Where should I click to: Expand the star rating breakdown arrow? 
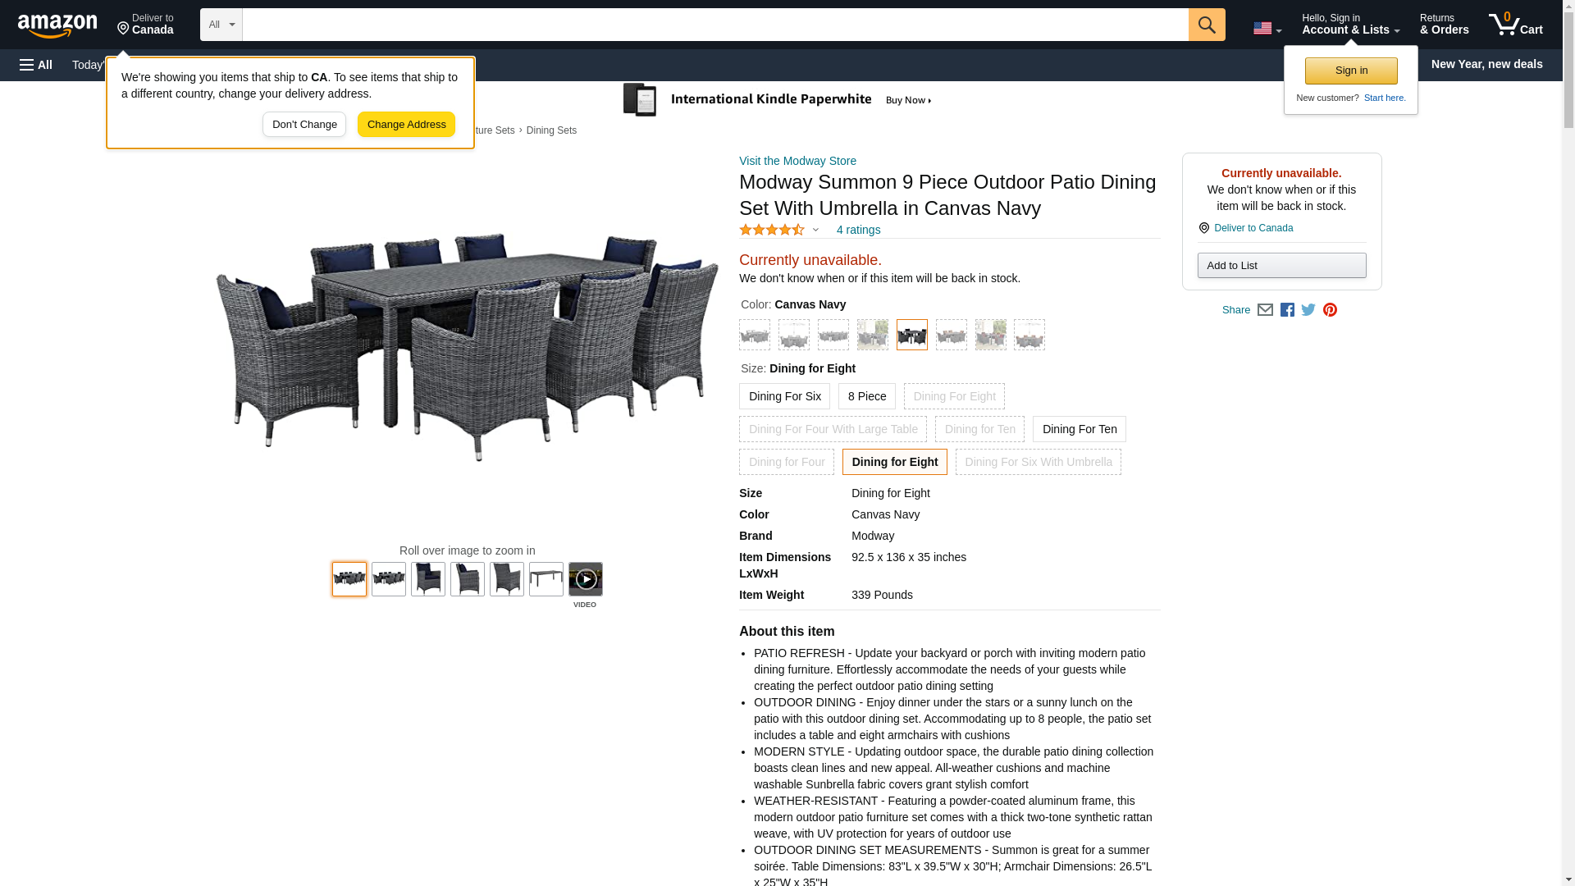click(x=815, y=231)
